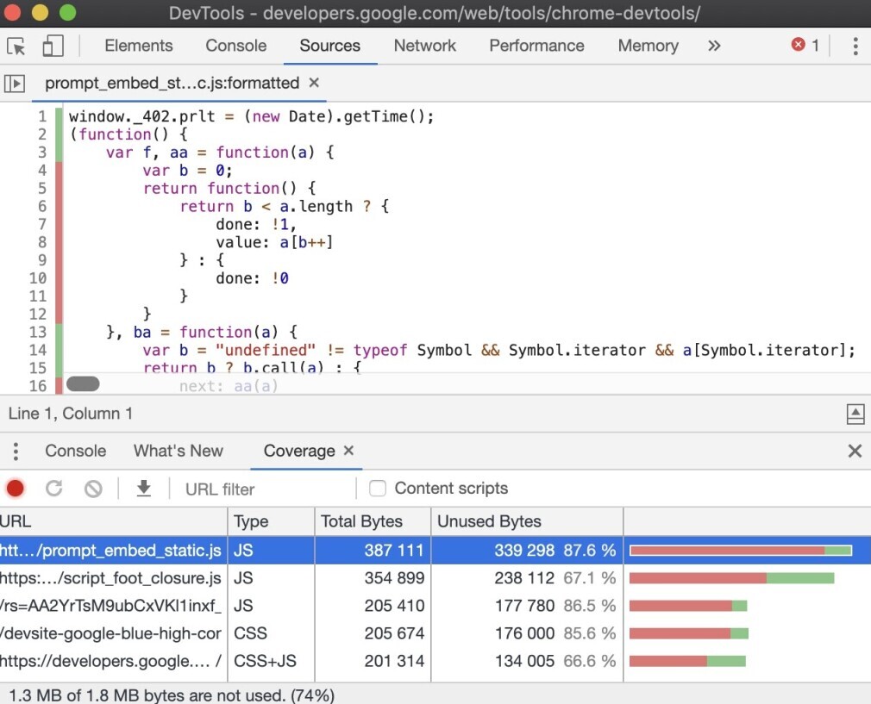Export the coverage report

pyautogui.click(x=144, y=489)
